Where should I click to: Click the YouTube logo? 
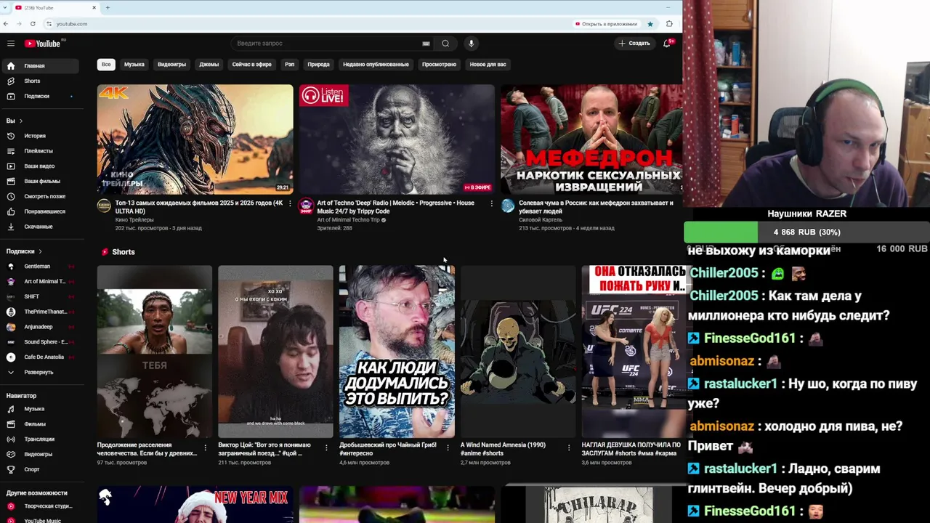tap(44, 44)
